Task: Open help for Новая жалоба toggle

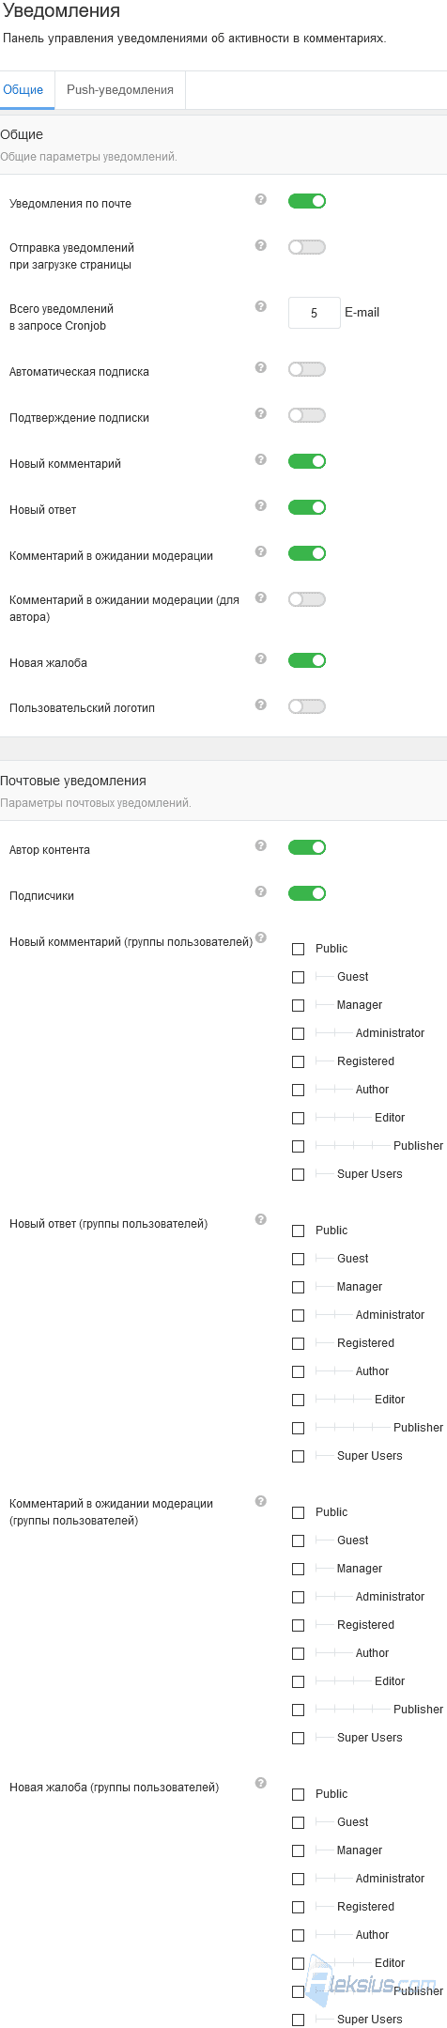Action: [261, 658]
